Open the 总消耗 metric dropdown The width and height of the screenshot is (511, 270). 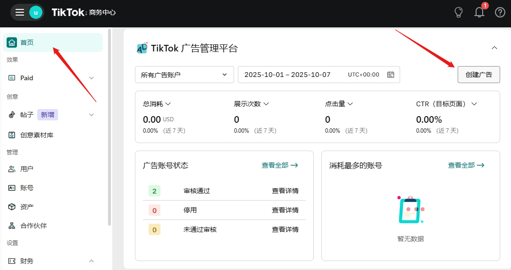click(x=157, y=104)
